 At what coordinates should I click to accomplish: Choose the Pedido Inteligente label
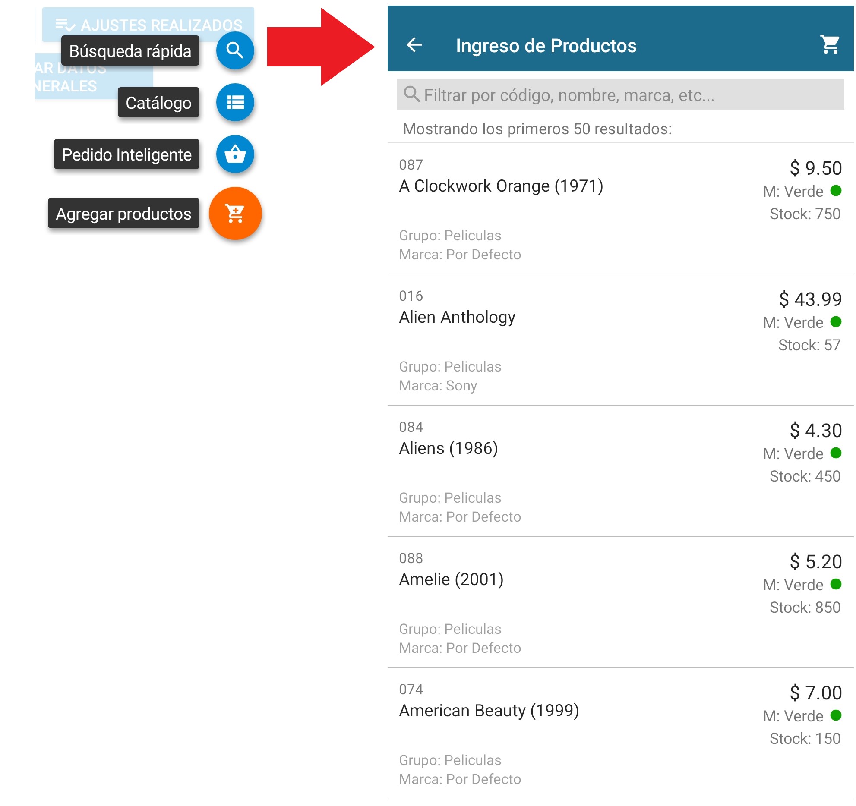(126, 154)
